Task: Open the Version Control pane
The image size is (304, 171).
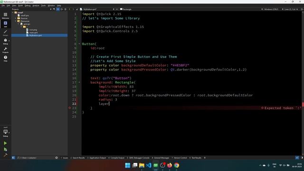Action: click(x=179, y=158)
